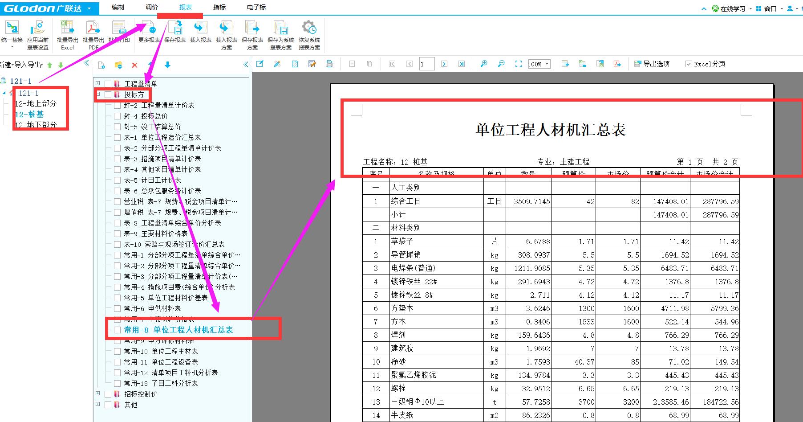Switch to the 指标 tab
803x422 pixels.
(x=219, y=7)
